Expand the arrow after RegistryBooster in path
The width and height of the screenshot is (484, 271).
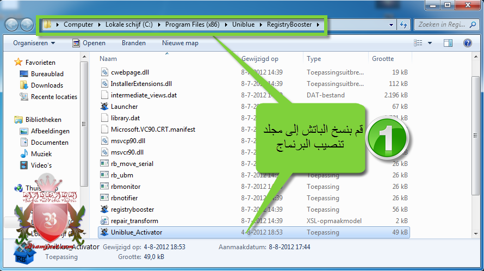(318, 24)
